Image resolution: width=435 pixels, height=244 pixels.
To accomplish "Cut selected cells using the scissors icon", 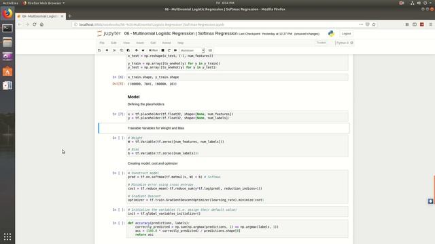I will click(114, 50).
